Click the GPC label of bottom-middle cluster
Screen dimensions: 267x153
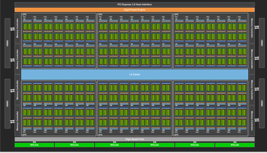click(100, 135)
